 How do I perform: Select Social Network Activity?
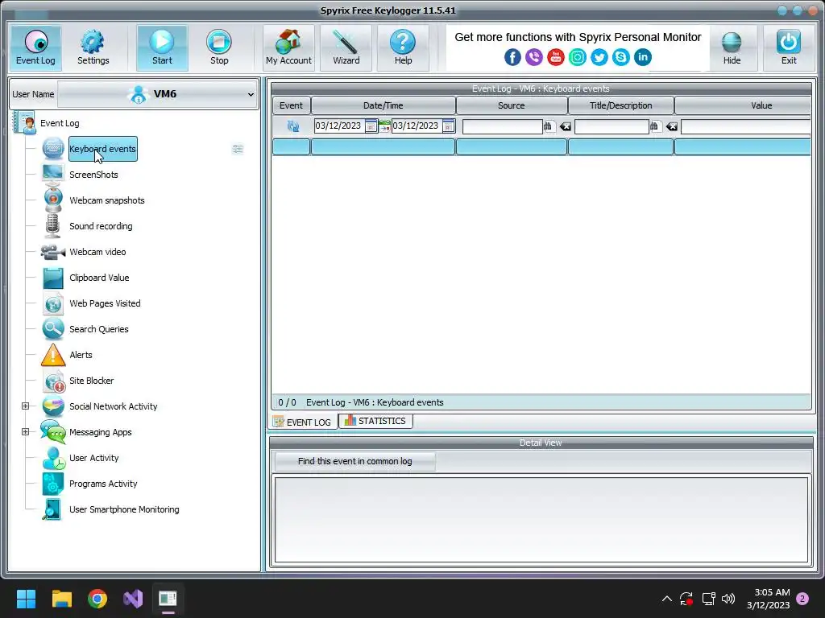pos(113,406)
